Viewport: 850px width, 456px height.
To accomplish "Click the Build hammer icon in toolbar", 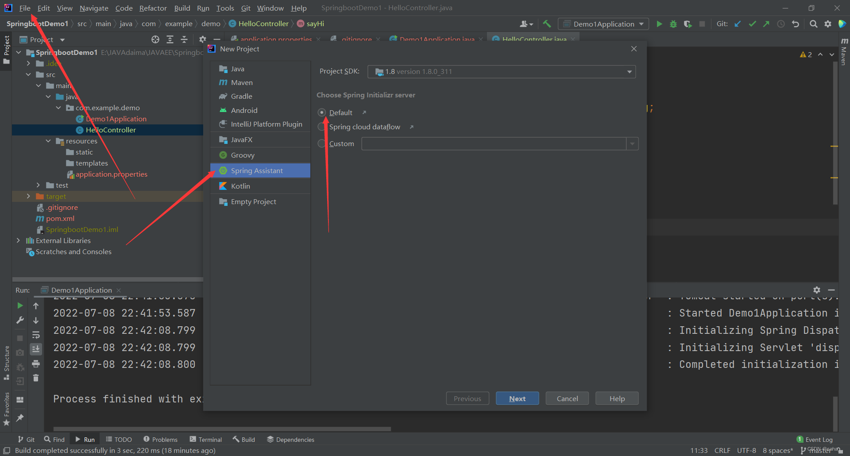I will coord(547,24).
